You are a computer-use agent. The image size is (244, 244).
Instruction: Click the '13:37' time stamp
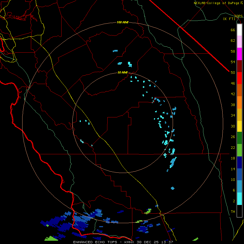click(167, 242)
